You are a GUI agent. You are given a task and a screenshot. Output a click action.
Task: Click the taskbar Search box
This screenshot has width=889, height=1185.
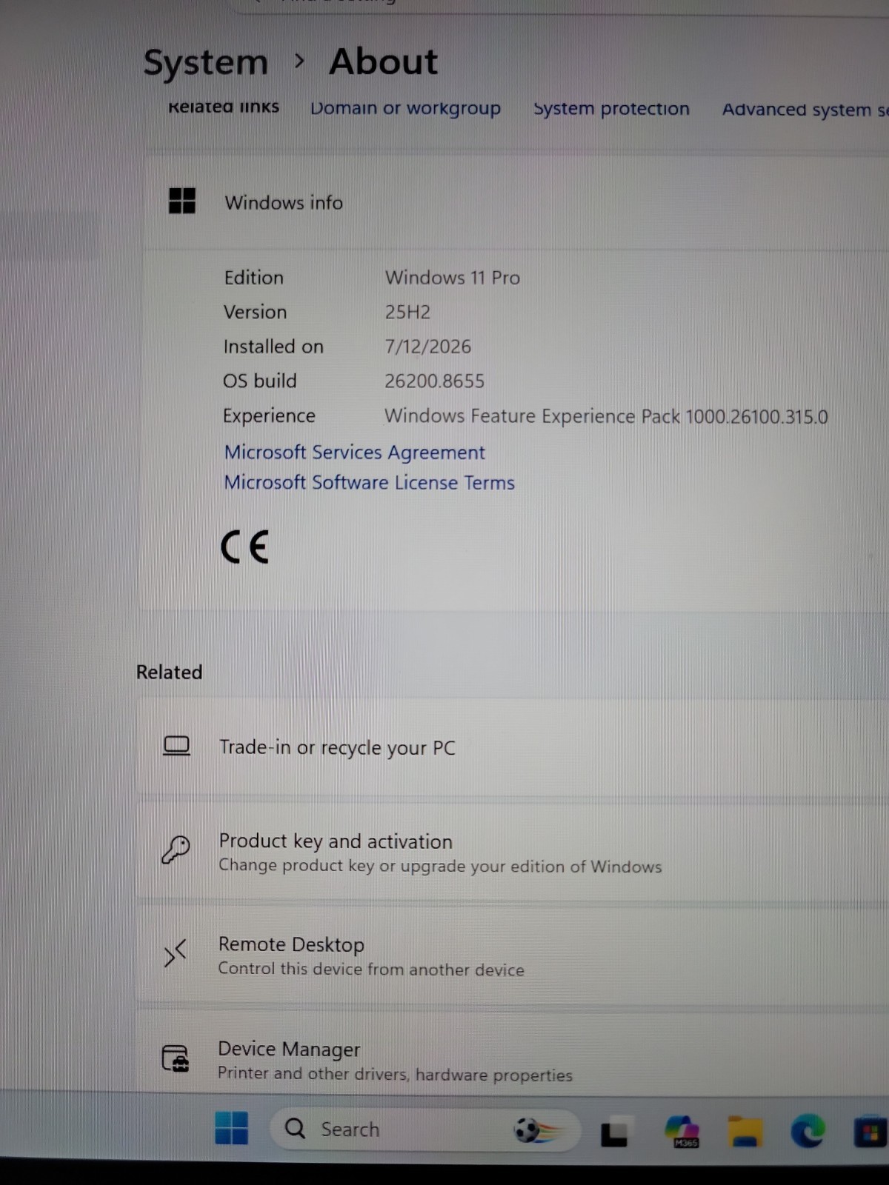coord(424,1129)
